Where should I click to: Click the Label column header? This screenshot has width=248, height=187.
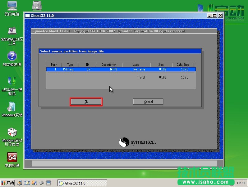click(x=136, y=65)
